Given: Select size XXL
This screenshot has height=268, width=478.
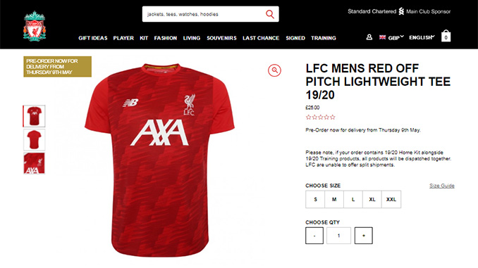Looking at the screenshot, I should [391, 199].
